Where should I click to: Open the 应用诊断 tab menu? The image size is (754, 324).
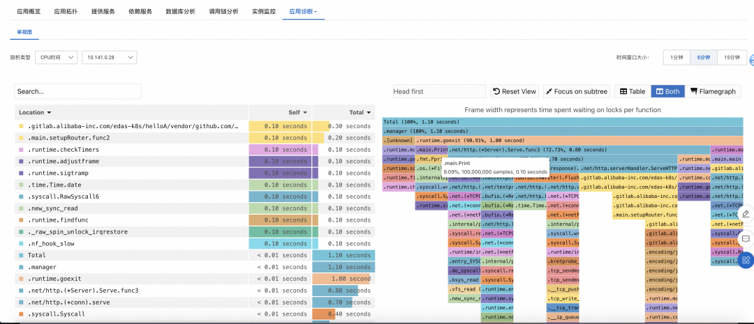tap(302, 12)
